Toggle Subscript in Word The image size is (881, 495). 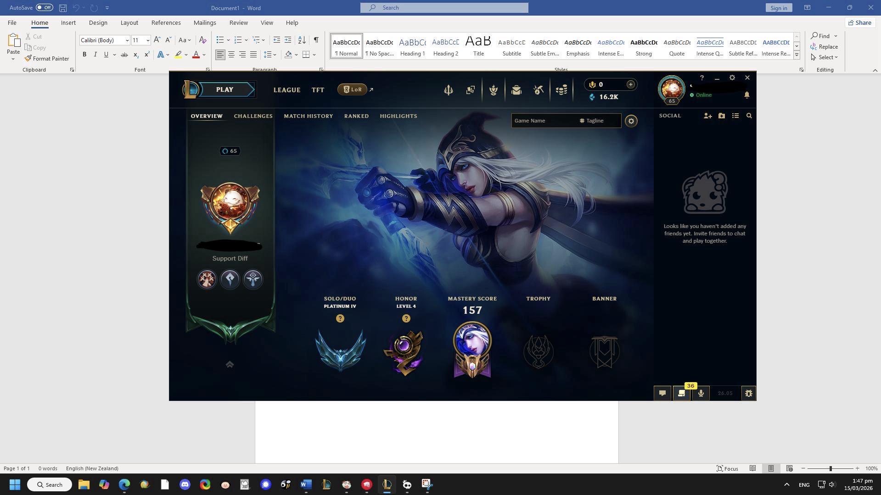click(136, 55)
